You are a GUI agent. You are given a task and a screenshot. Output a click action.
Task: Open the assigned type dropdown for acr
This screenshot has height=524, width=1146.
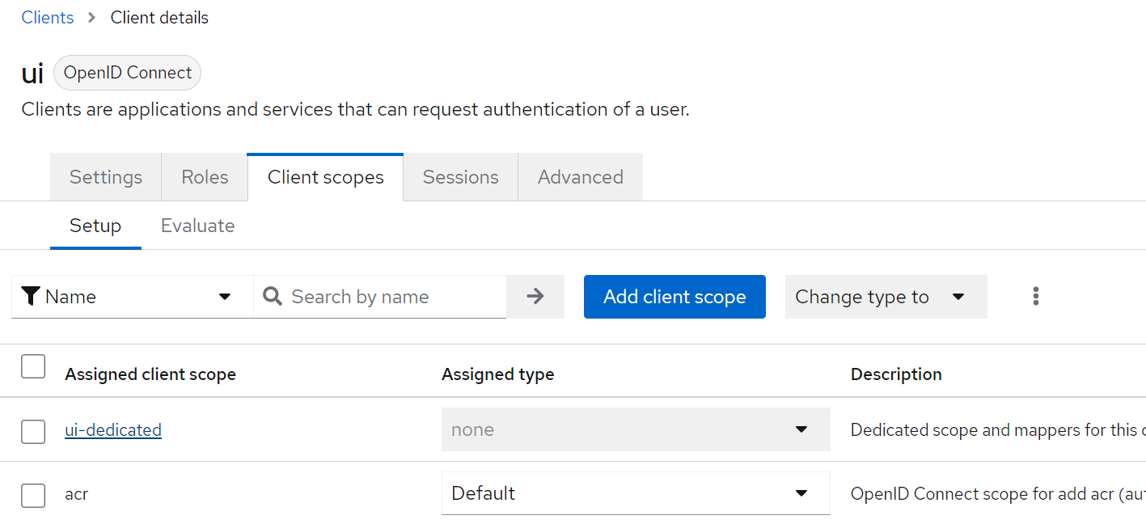tap(636, 493)
